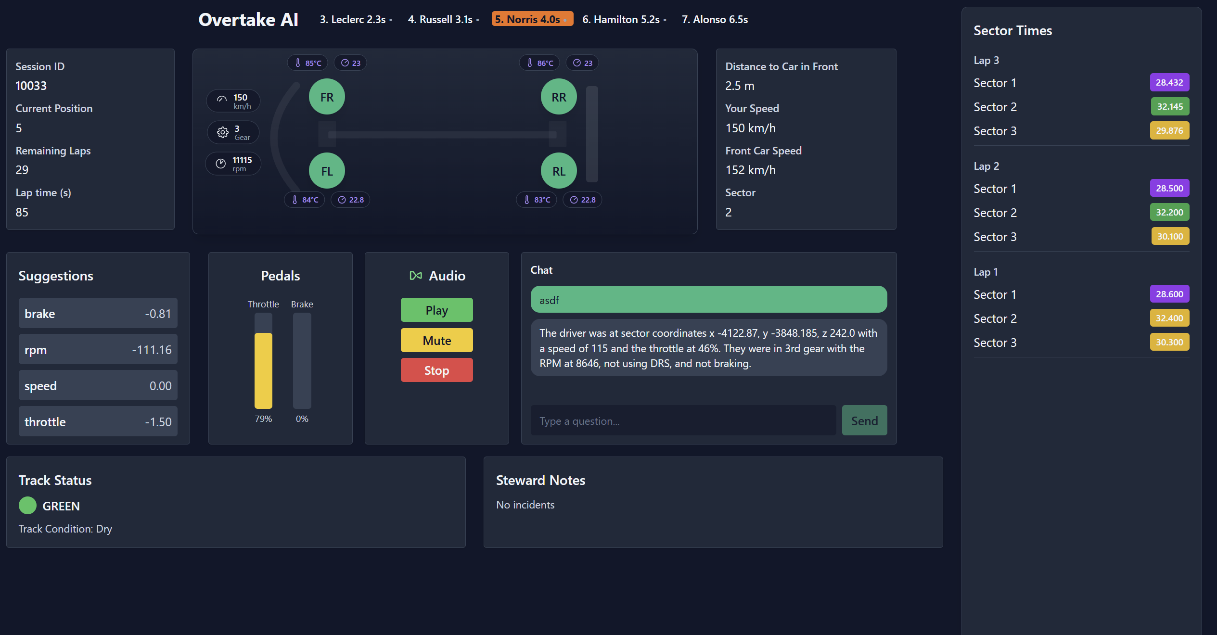Click the RR tire indicator circle
Screen dimensions: 1217x635
click(x=559, y=97)
